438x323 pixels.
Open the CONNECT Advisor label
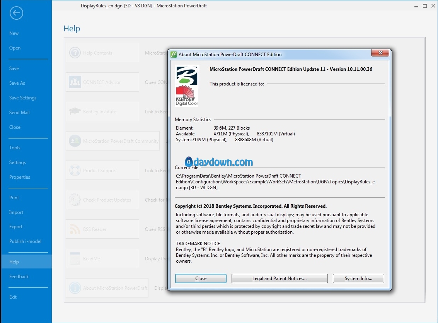pyautogui.click(x=102, y=82)
